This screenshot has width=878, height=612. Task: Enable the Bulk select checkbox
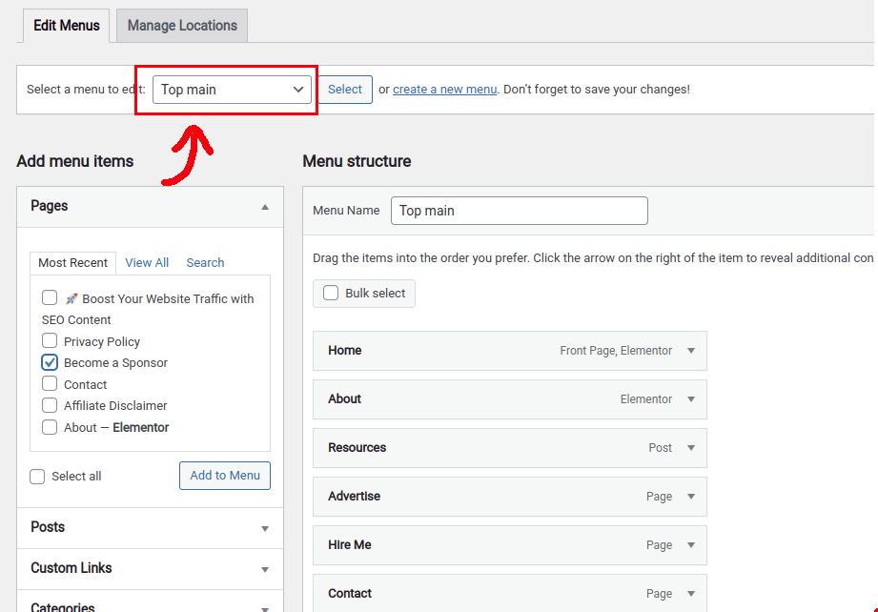pyautogui.click(x=331, y=293)
